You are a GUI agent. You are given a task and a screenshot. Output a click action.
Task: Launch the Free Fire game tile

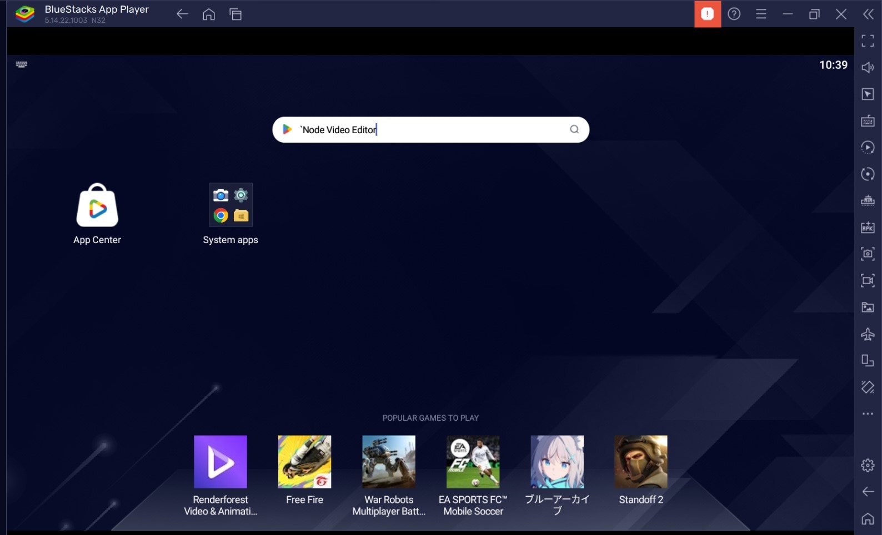coord(304,462)
